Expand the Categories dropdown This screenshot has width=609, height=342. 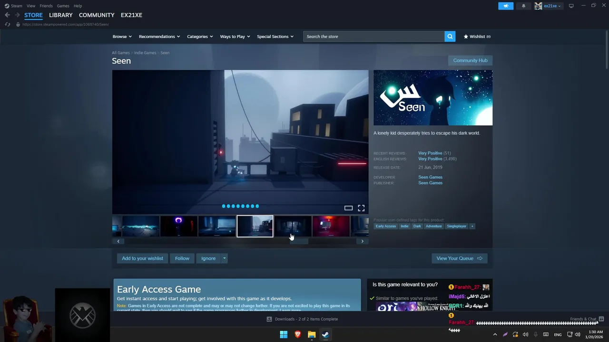200,37
